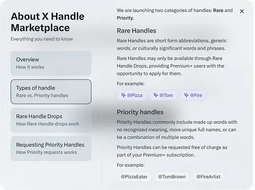This screenshot has height=190, width=255.
Task: Pick the @Fire rare handle chip
Action: pos(193,95)
